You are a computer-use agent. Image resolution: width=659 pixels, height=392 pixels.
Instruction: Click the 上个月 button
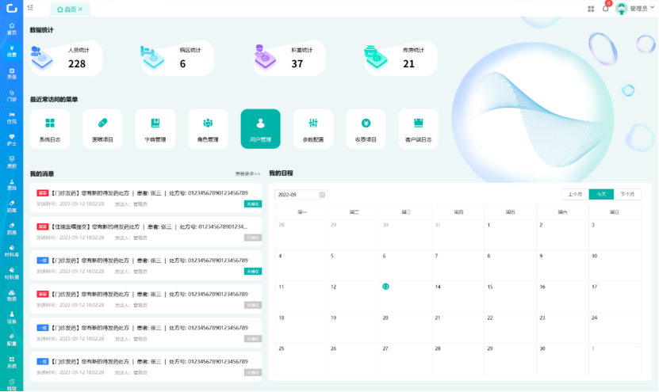(x=575, y=194)
